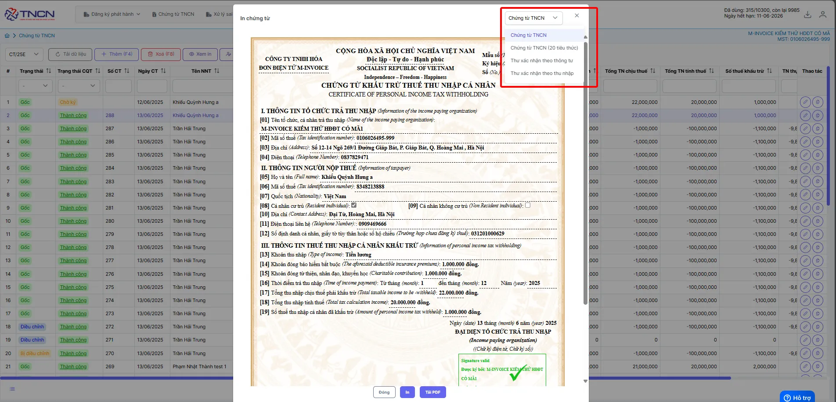836x402 pixels.
Task: Click the table's horizontal scrollbar
Action: point(365,378)
